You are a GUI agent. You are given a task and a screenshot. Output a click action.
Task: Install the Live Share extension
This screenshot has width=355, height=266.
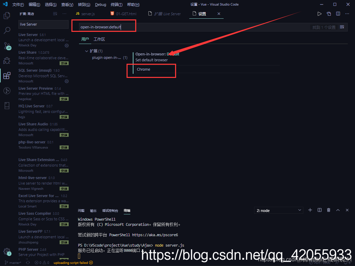64,63
